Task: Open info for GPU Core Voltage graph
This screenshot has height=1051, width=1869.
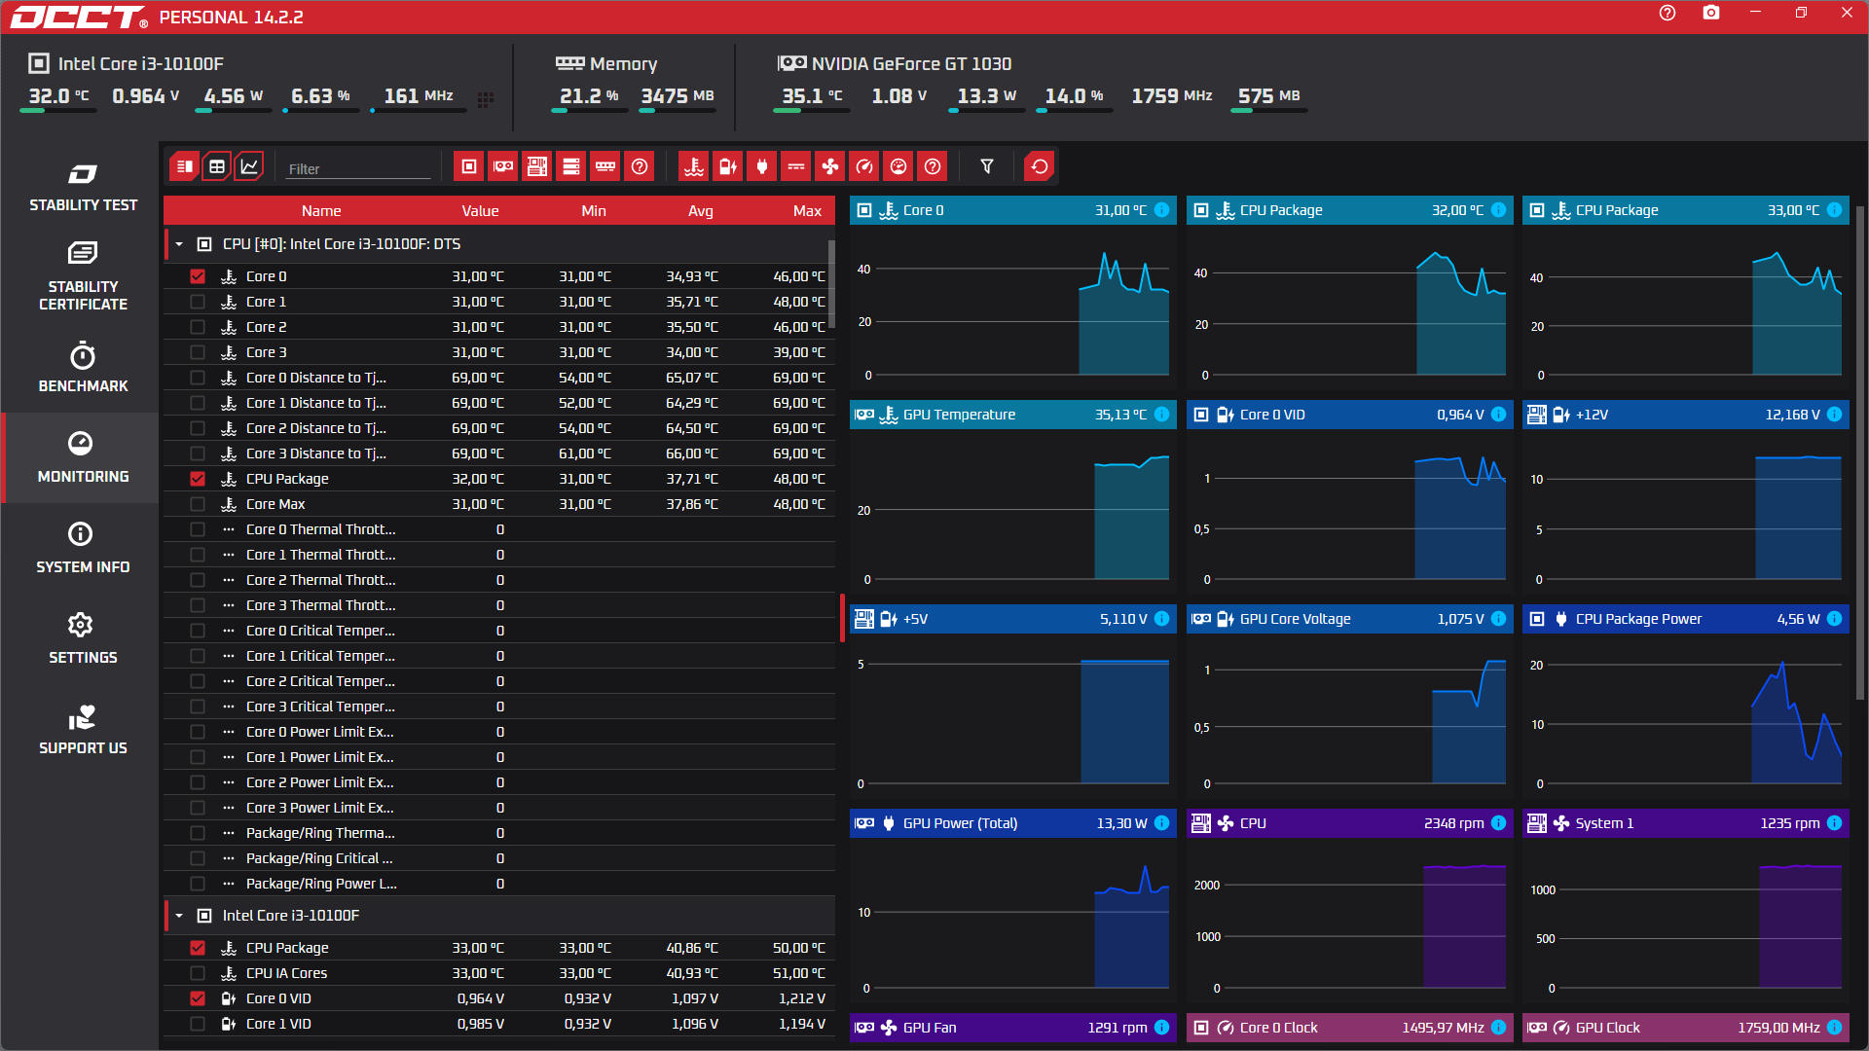Action: point(1498,619)
